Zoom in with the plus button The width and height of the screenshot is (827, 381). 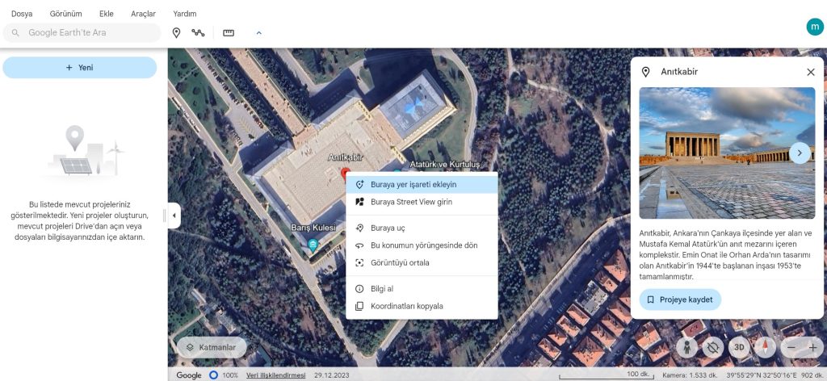point(812,347)
